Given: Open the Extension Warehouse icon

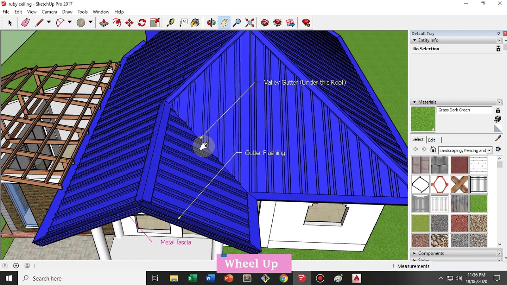Looking at the screenshot, I should (x=278, y=23).
